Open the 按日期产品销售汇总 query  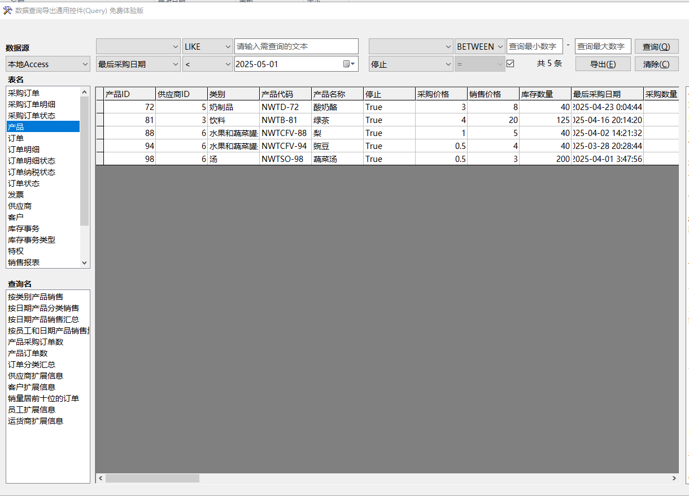[x=48, y=319]
